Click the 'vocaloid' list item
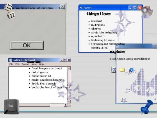The height and width of the screenshot is (118, 157). [97, 21]
